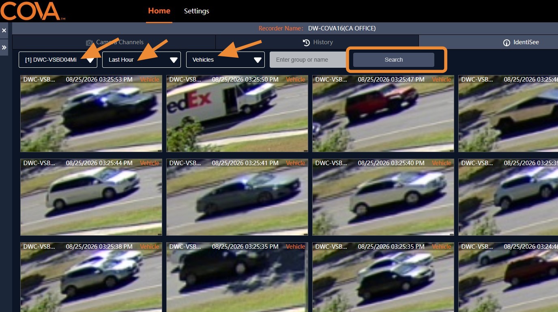558x312 pixels.
Task: Click timestamp 08/25/2026 03:25:53 PM
Action: coord(99,80)
